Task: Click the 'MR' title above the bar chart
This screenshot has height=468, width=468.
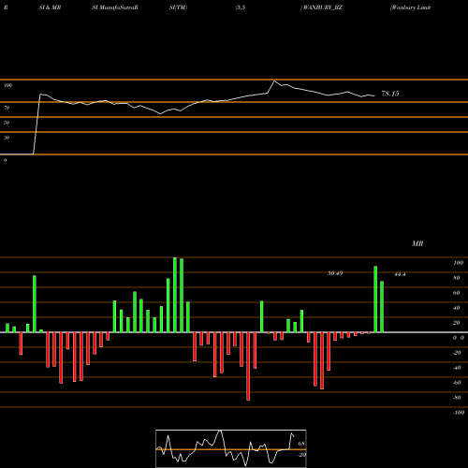Action: [417, 243]
